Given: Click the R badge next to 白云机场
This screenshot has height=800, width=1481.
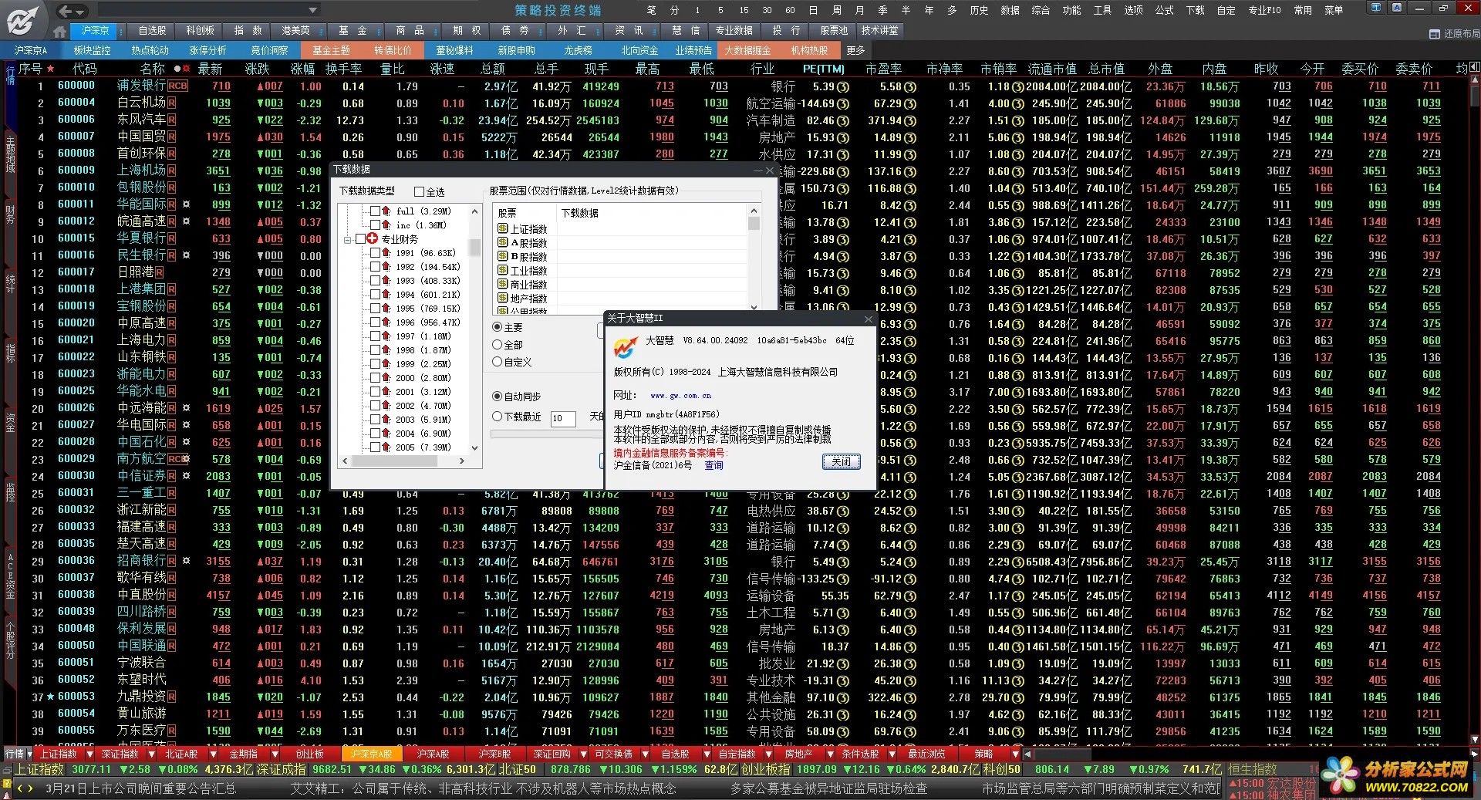Looking at the screenshot, I should tap(171, 103).
